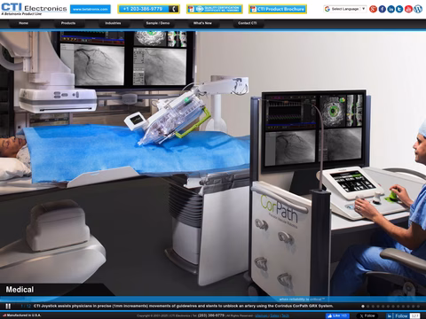Click the +1 203-386-9779 phone button
Viewport: 426px width, 319px height.
(148, 9)
